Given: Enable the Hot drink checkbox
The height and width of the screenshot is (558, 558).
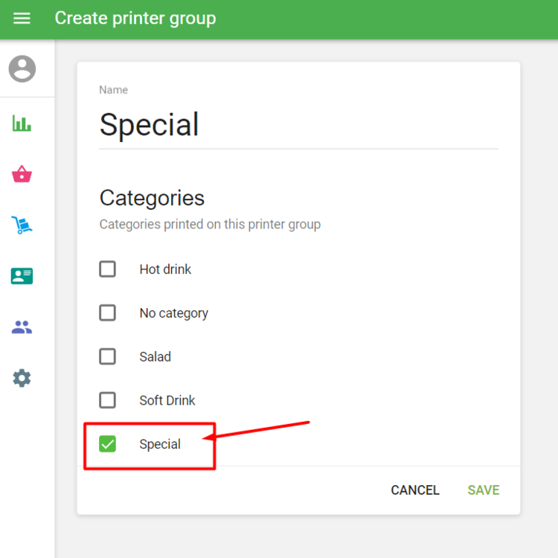Looking at the screenshot, I should 108,269.
